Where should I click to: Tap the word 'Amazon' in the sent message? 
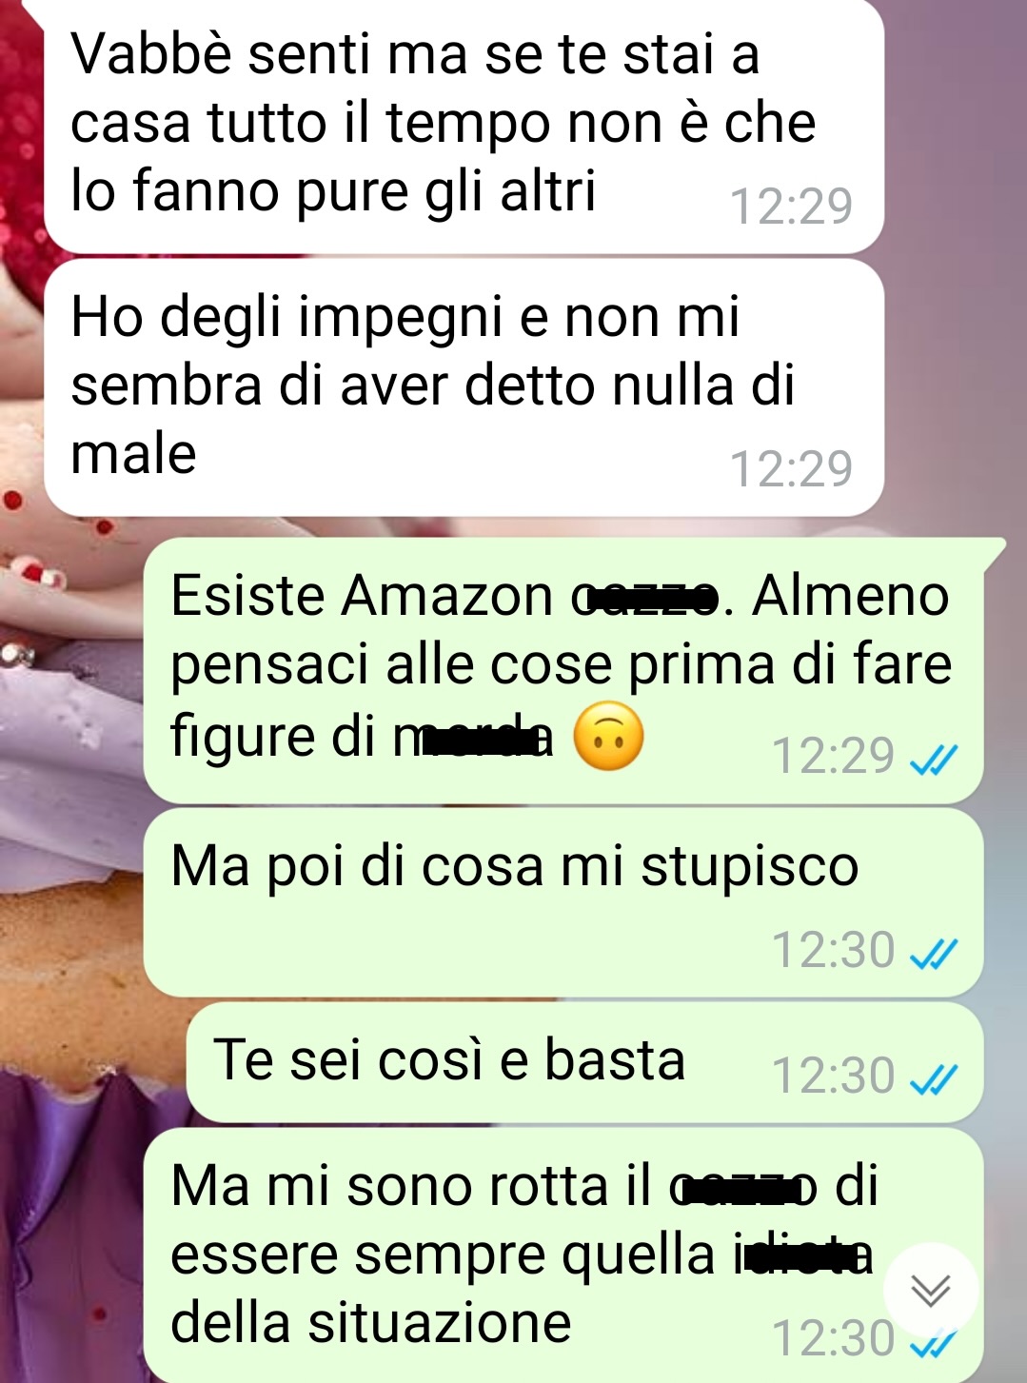pyautogui.click(x=447, y=596)
